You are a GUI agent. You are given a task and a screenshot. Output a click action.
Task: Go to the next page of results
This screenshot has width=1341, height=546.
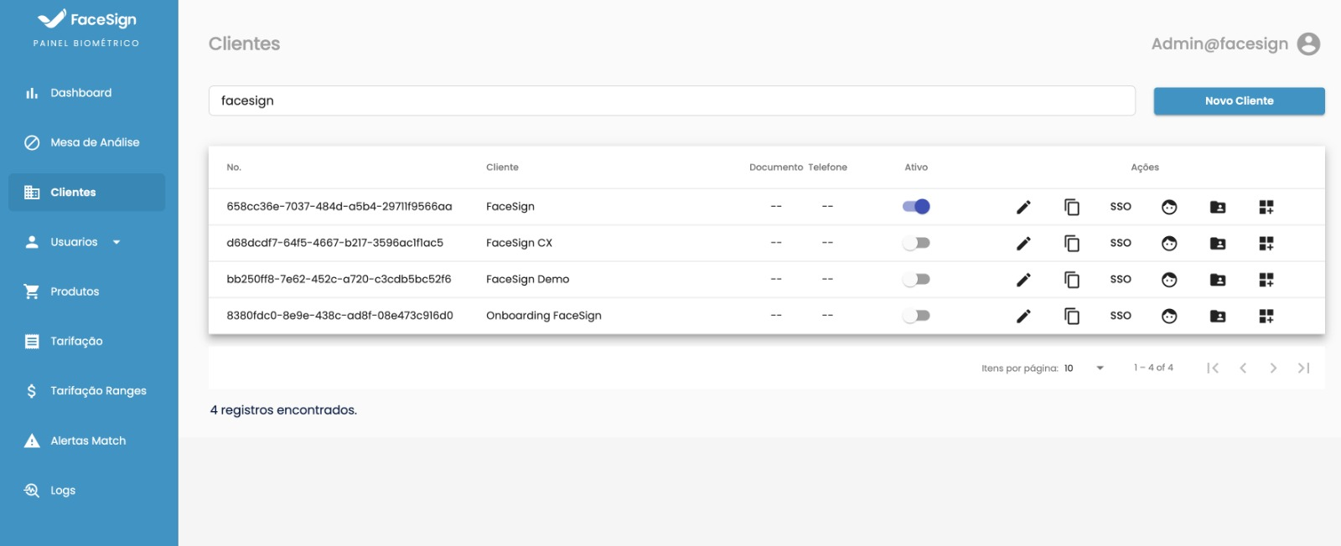pos(1273,368)
